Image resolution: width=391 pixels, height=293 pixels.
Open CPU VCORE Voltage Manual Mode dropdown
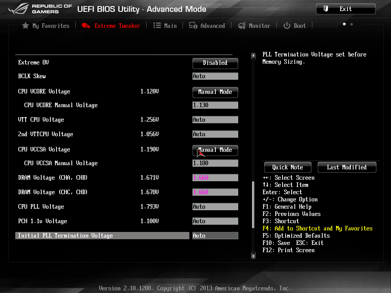[215, 92]
